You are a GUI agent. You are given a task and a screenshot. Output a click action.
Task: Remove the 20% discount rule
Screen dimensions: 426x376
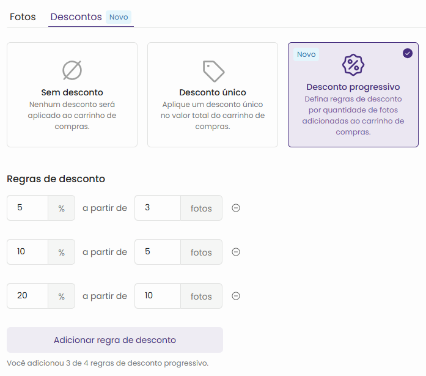pos(236,296)
